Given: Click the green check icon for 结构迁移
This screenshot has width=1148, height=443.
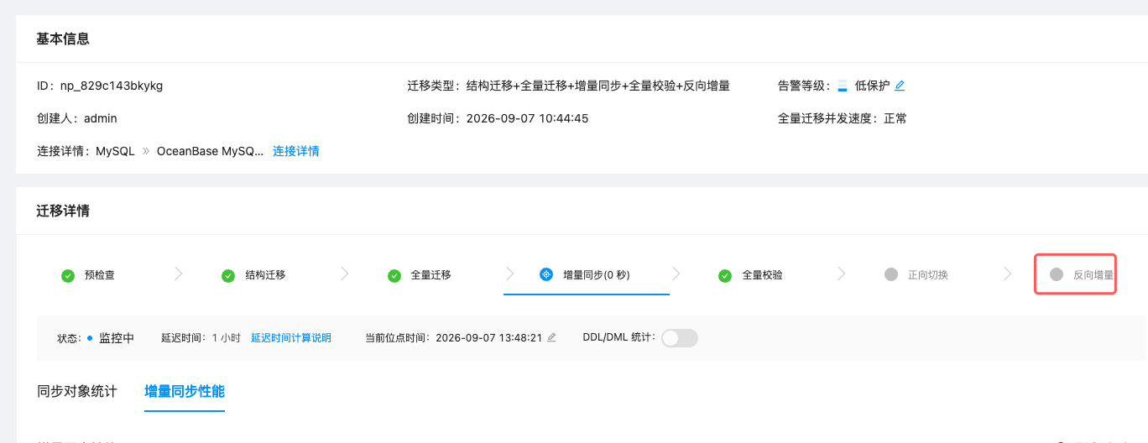Looking at the screenshot, I should coord(227,275).
